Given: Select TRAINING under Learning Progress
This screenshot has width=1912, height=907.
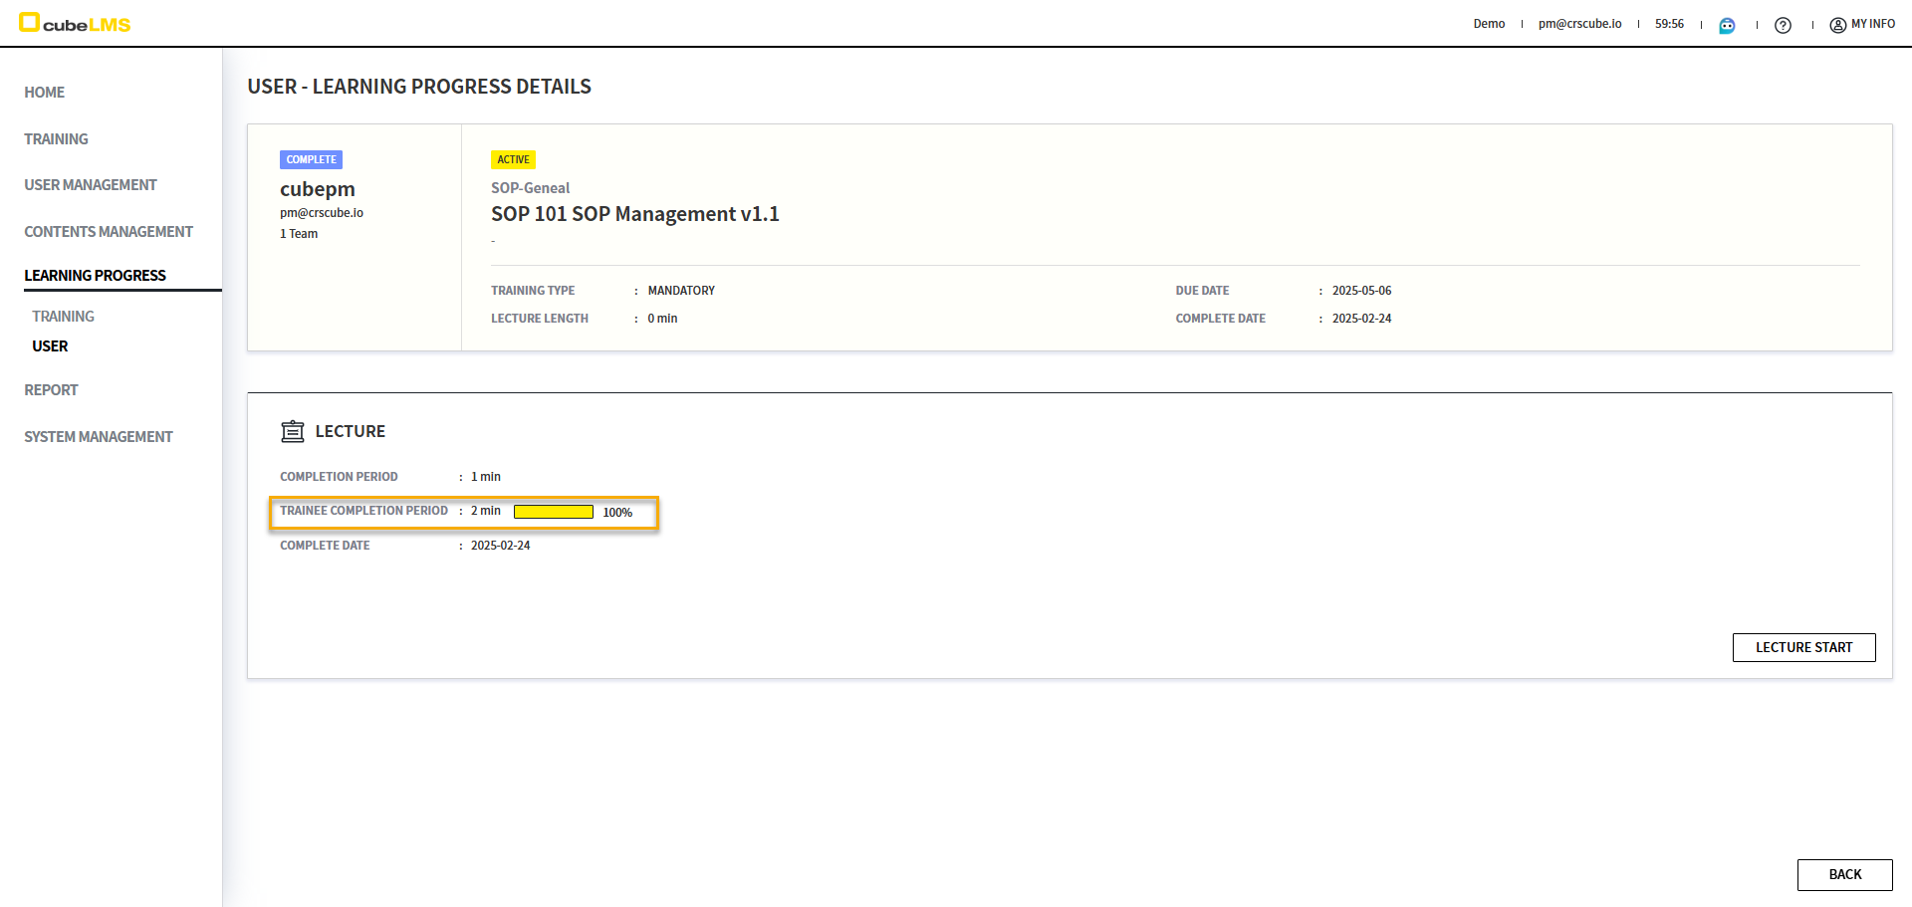Looking at the screenshot, I should 63,317.
